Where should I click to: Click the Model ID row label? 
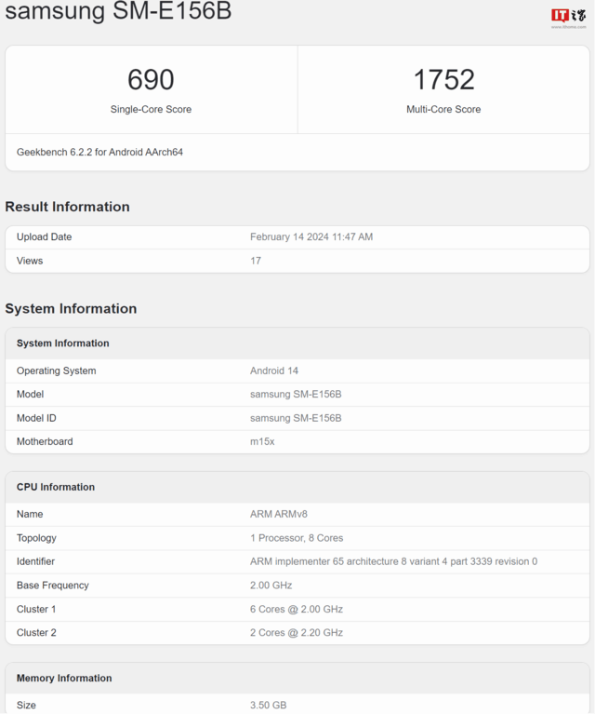coord(36,418)
